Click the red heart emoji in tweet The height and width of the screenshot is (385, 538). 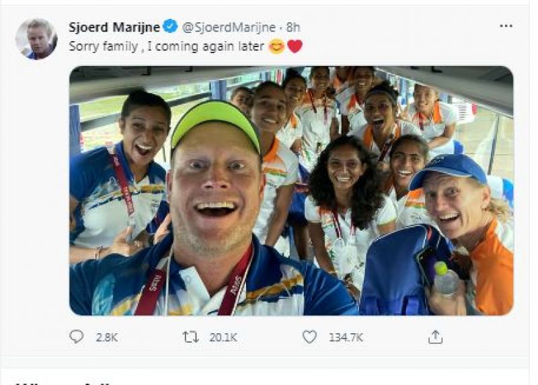[x=295, y=46]
